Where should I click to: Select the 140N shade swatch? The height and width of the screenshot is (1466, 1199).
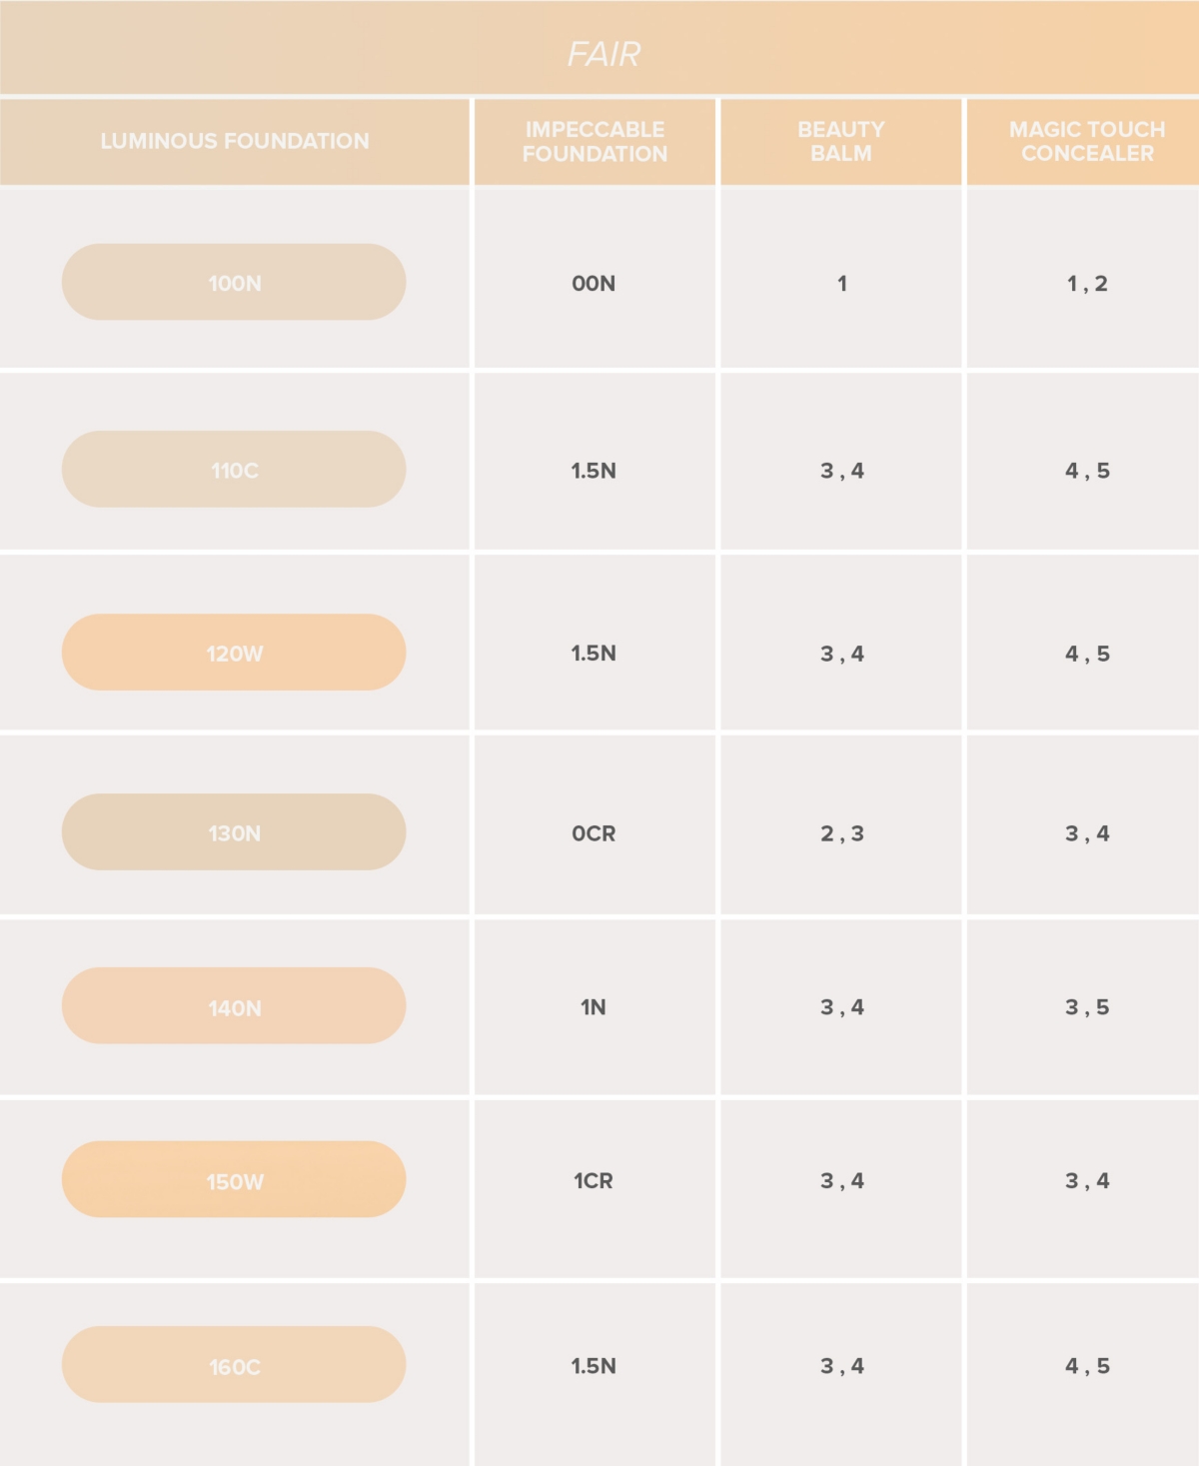(234, 1006)
